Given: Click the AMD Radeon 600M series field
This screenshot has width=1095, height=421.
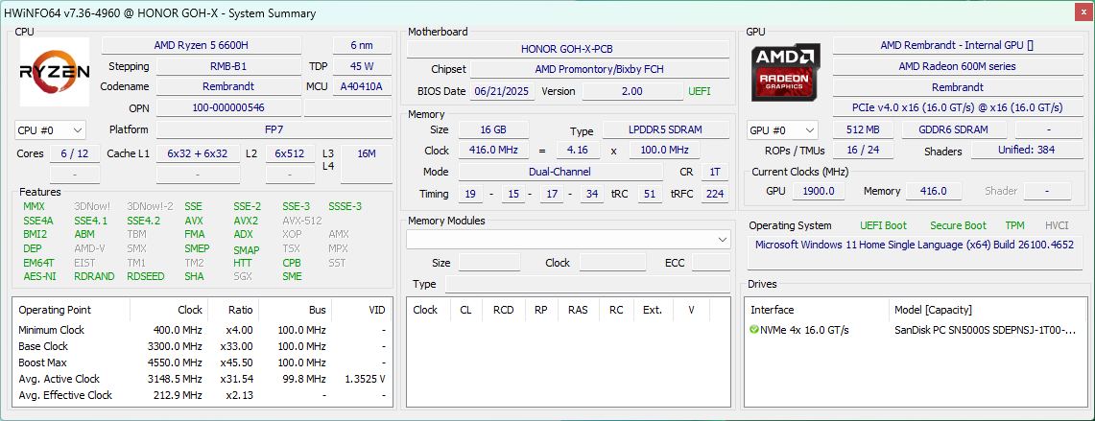Looking at the screenshot, I should [x=957, y=66].
